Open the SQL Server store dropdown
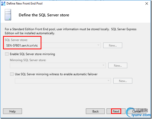This screenshot has height=119, width=152. coord(98,45)
